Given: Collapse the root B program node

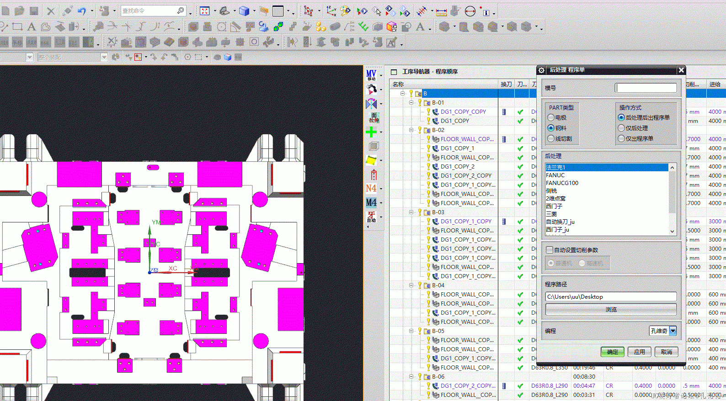Looking at the screenshot, I should coord(403,93).
